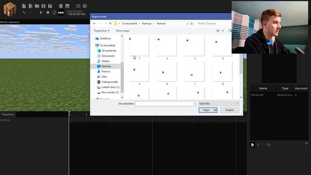311x175 pixels.
Task: Click the 'Nova mapa' button
Action: (122, 31)
